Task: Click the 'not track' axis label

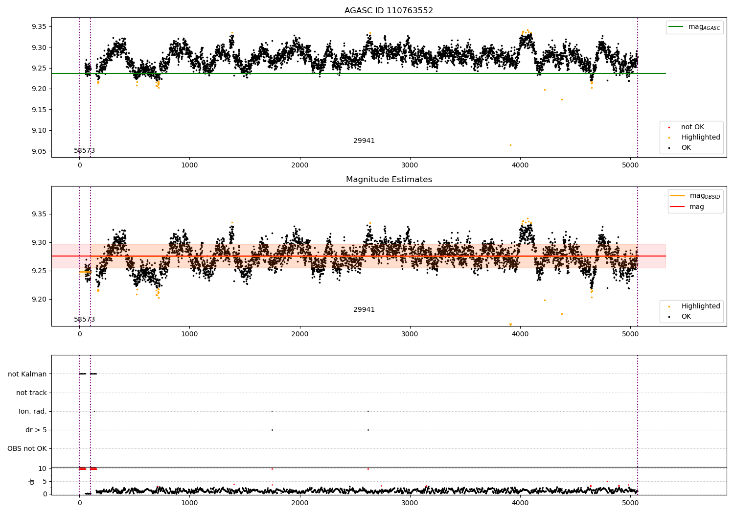Action: (31, 393)
